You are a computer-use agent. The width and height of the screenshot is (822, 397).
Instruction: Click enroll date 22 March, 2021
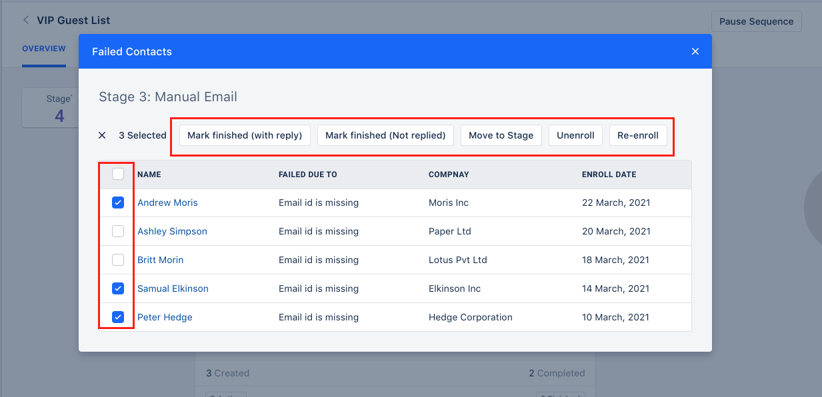(x=616, y=202)
